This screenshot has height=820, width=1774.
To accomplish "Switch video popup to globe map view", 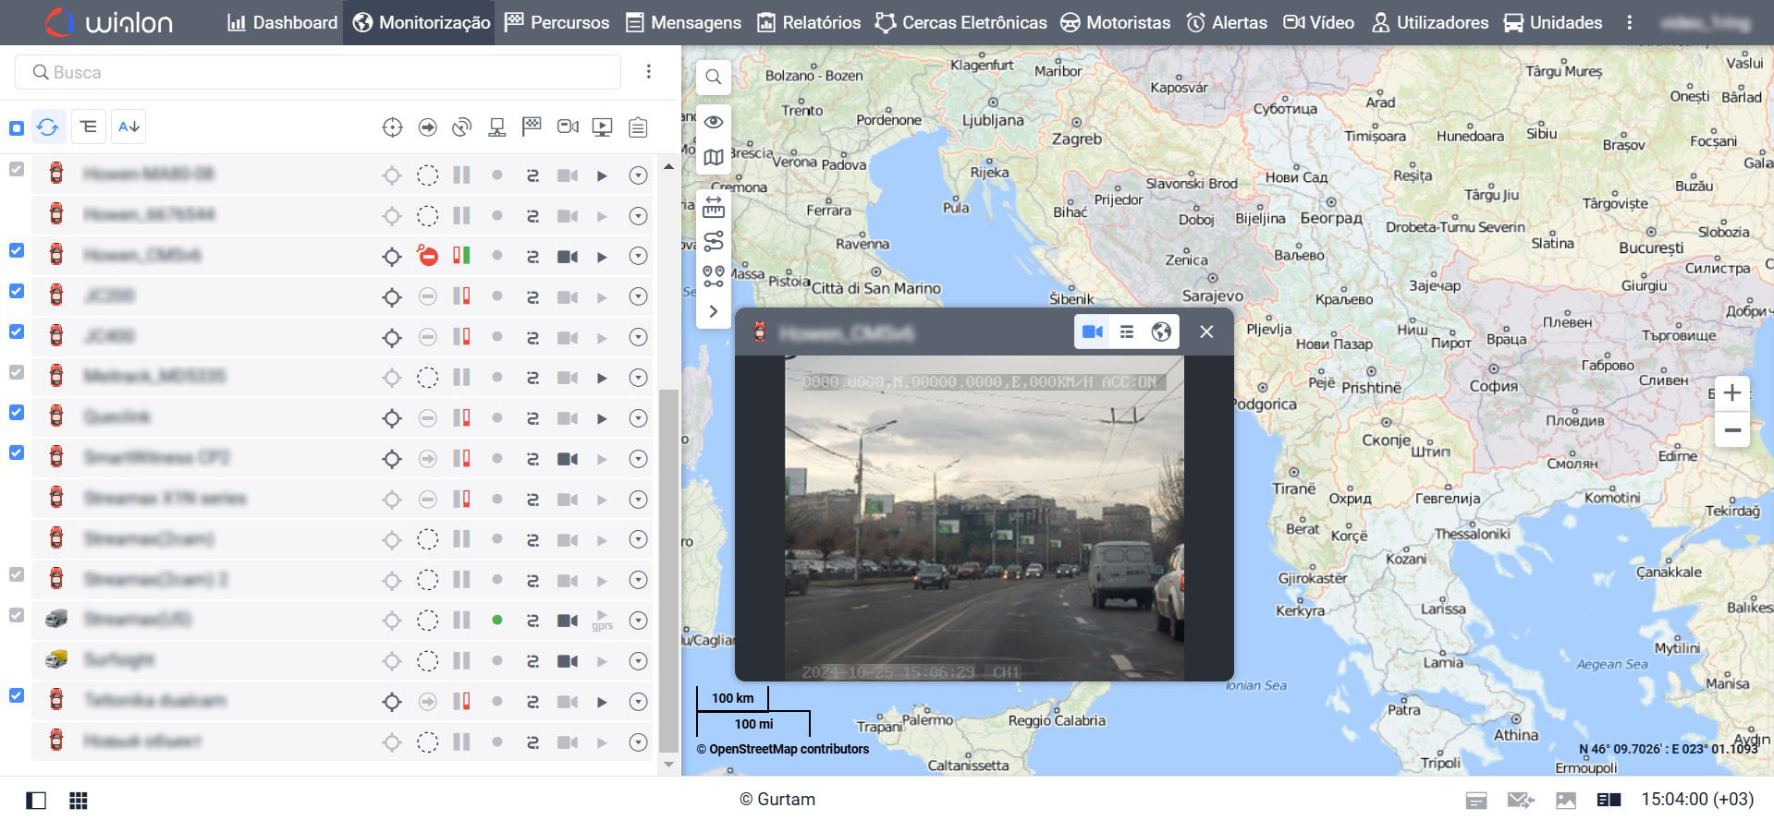I will pos(1161,332).
